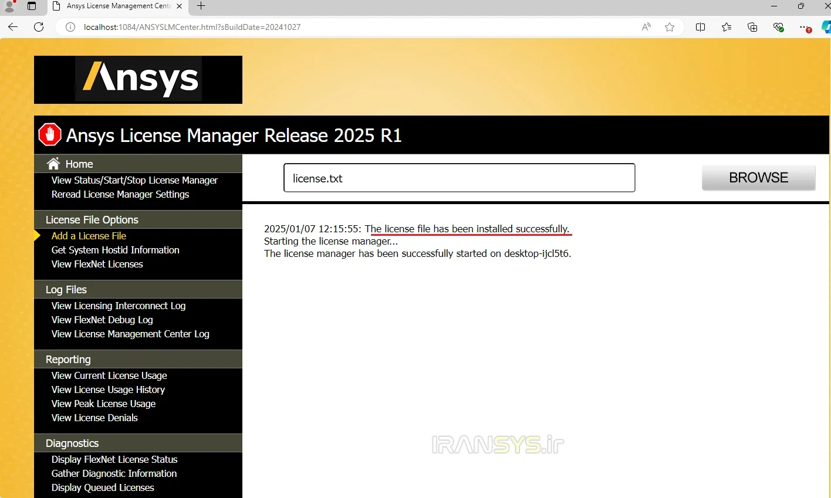Click the license manager successfully started line

[x=417, y=253]
